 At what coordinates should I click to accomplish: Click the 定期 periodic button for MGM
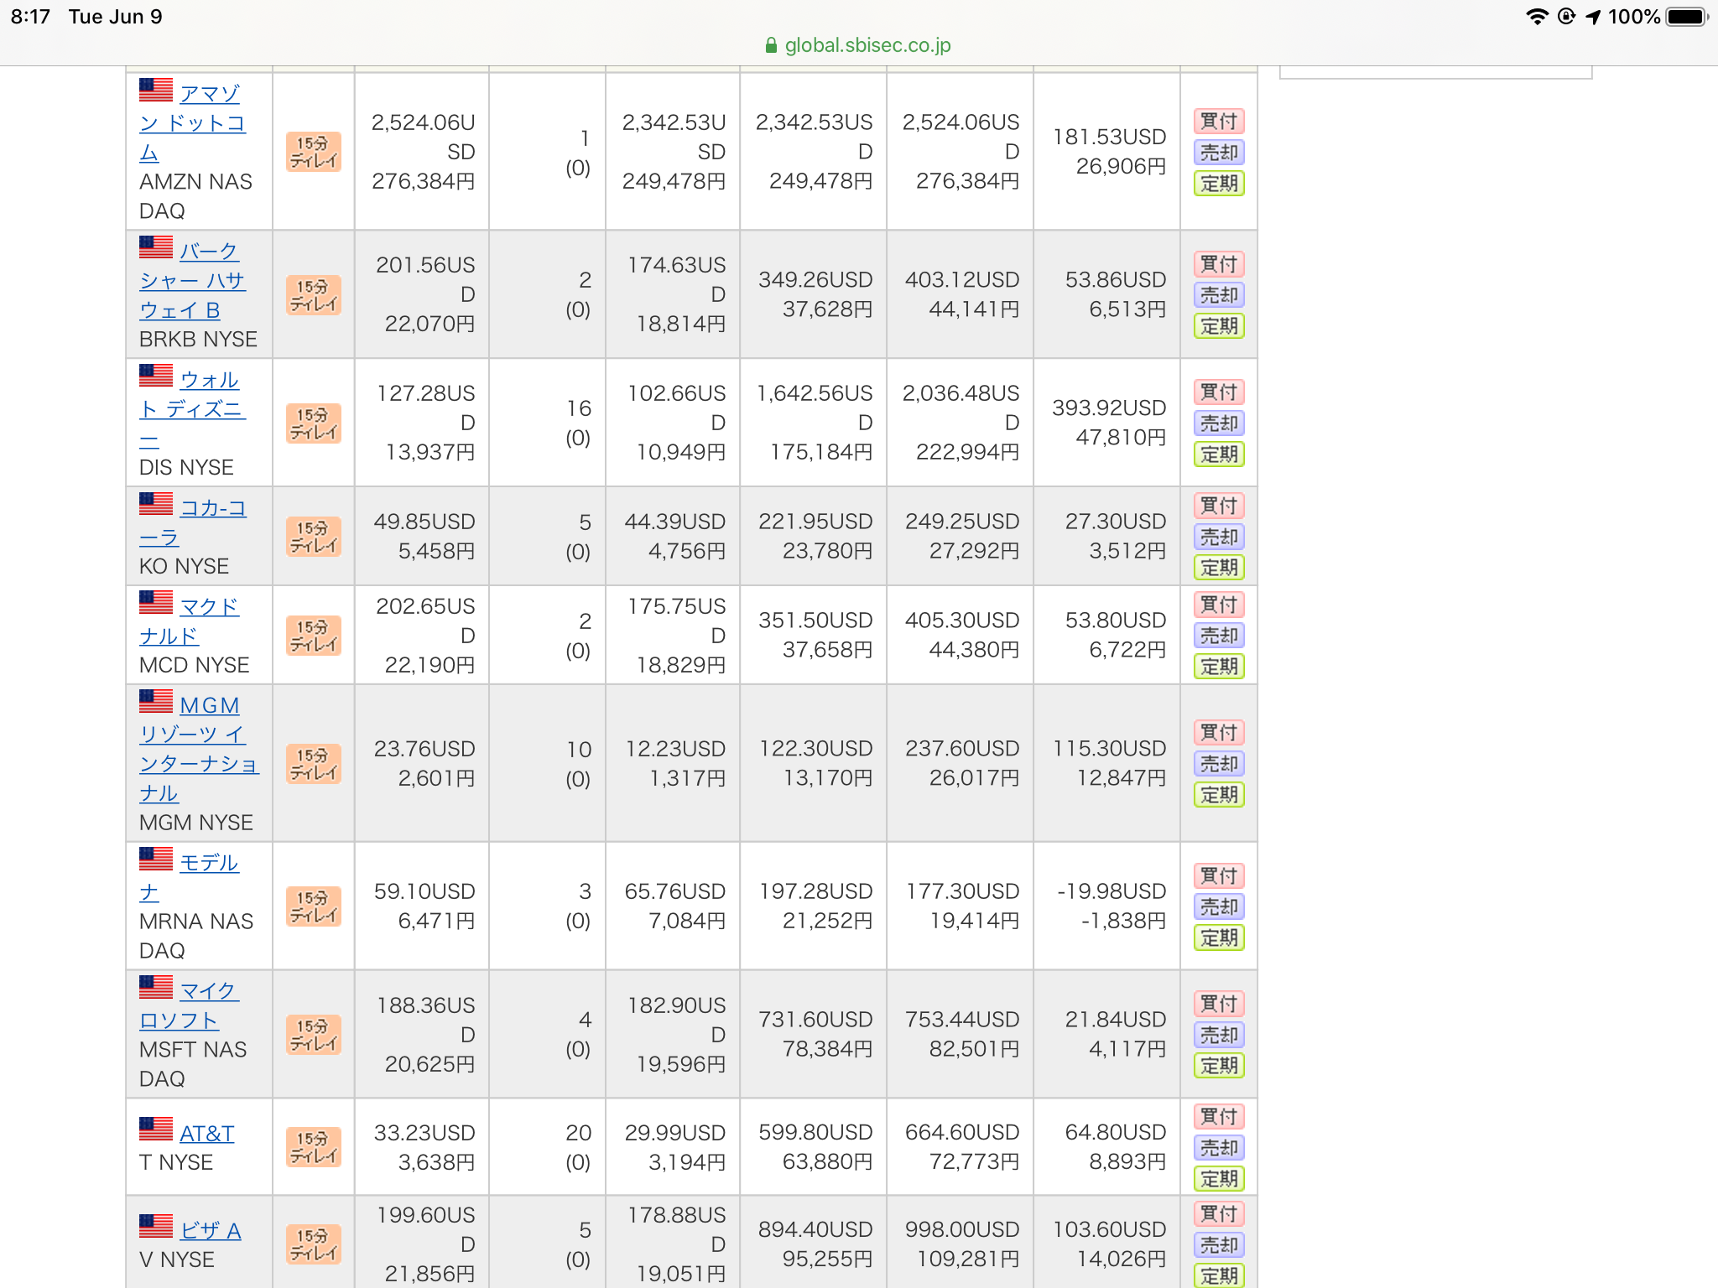(x=1219, y=795)
